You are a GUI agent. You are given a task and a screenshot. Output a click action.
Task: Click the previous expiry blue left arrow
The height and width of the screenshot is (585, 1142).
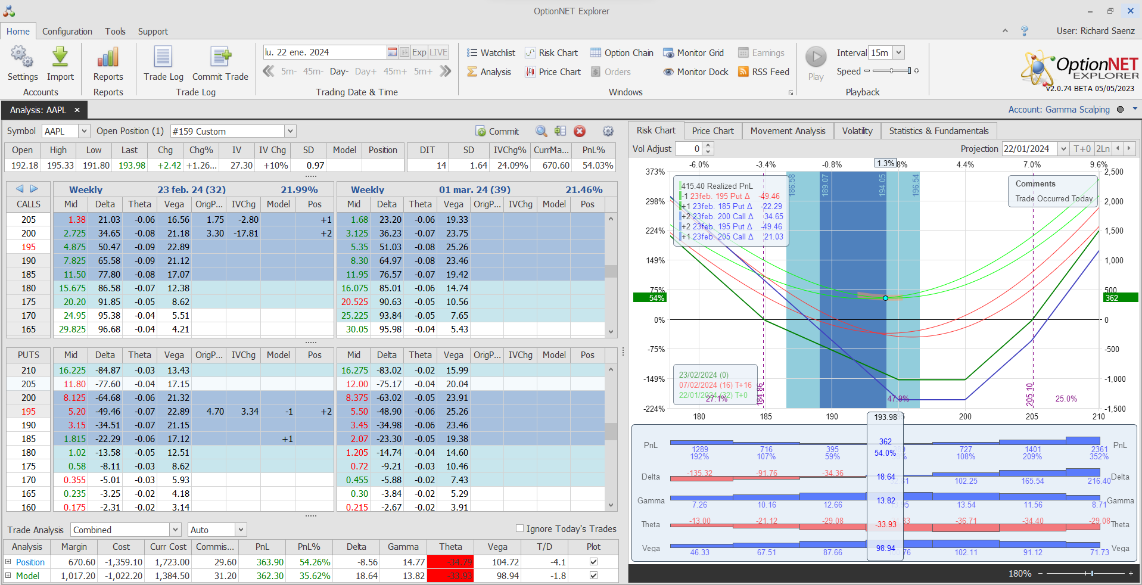coord(20,189)
